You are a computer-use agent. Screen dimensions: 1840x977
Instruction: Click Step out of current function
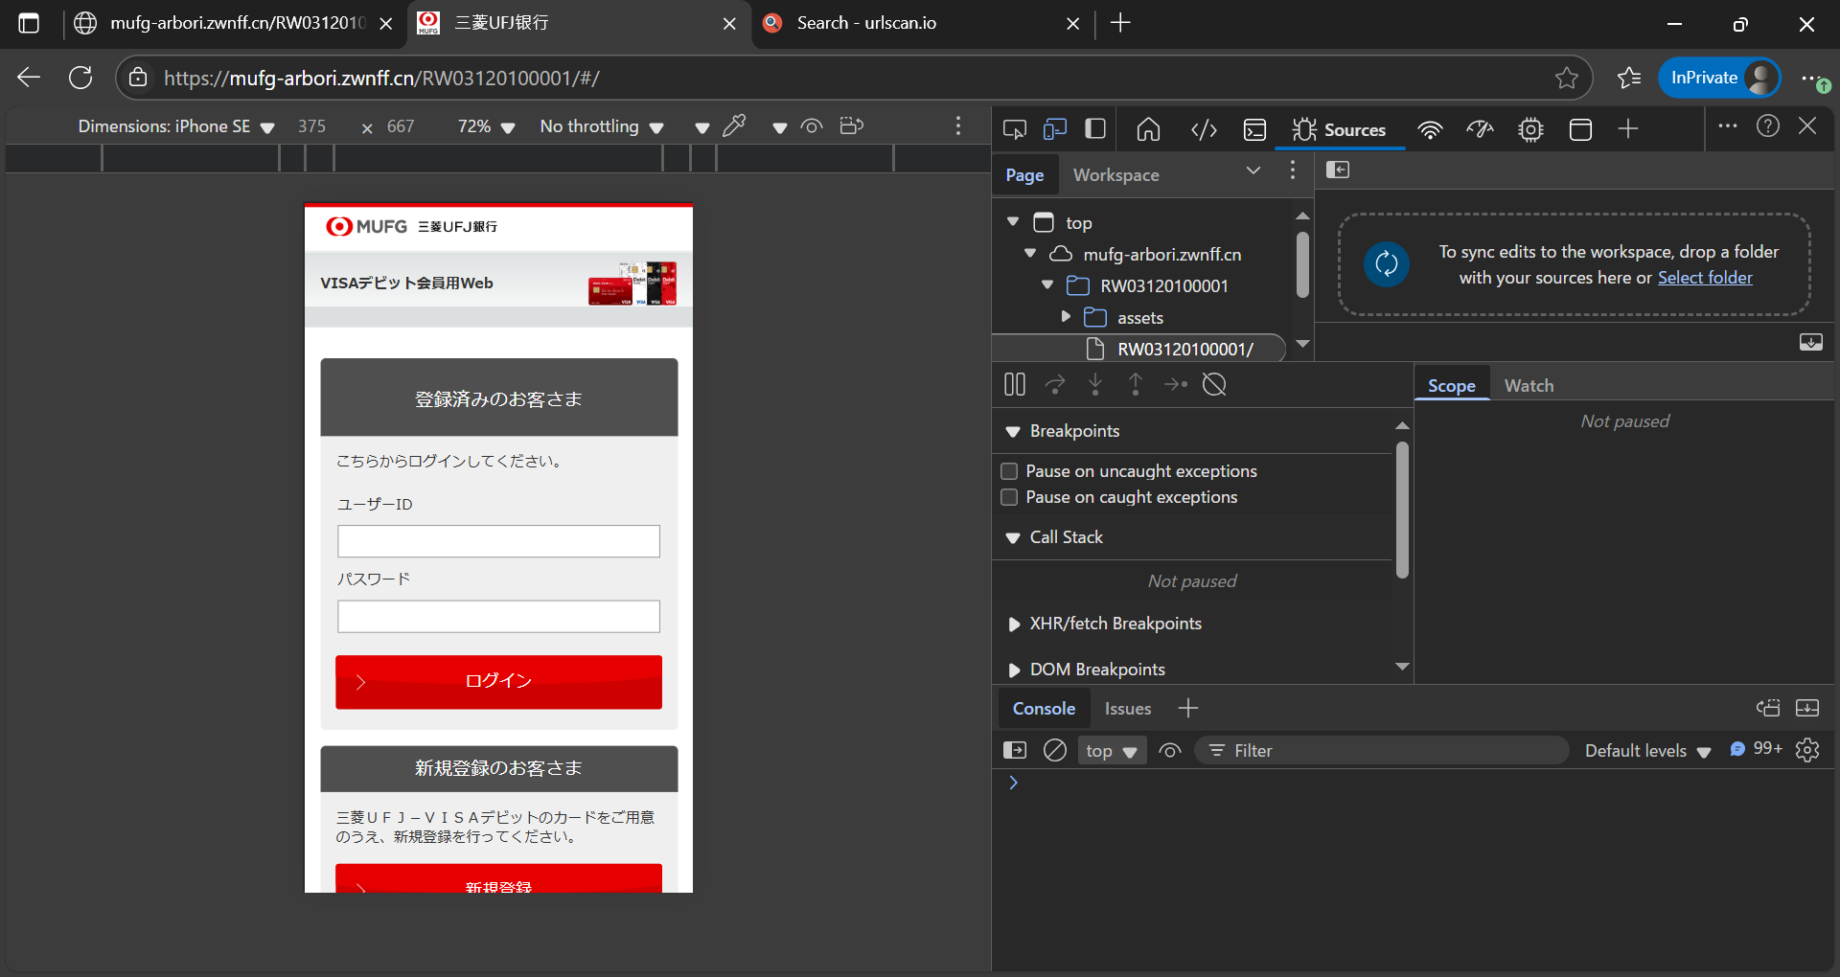1136,385
